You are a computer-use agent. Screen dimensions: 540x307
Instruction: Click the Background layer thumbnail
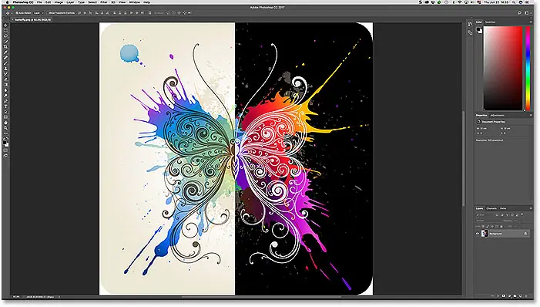pos(485,234)
